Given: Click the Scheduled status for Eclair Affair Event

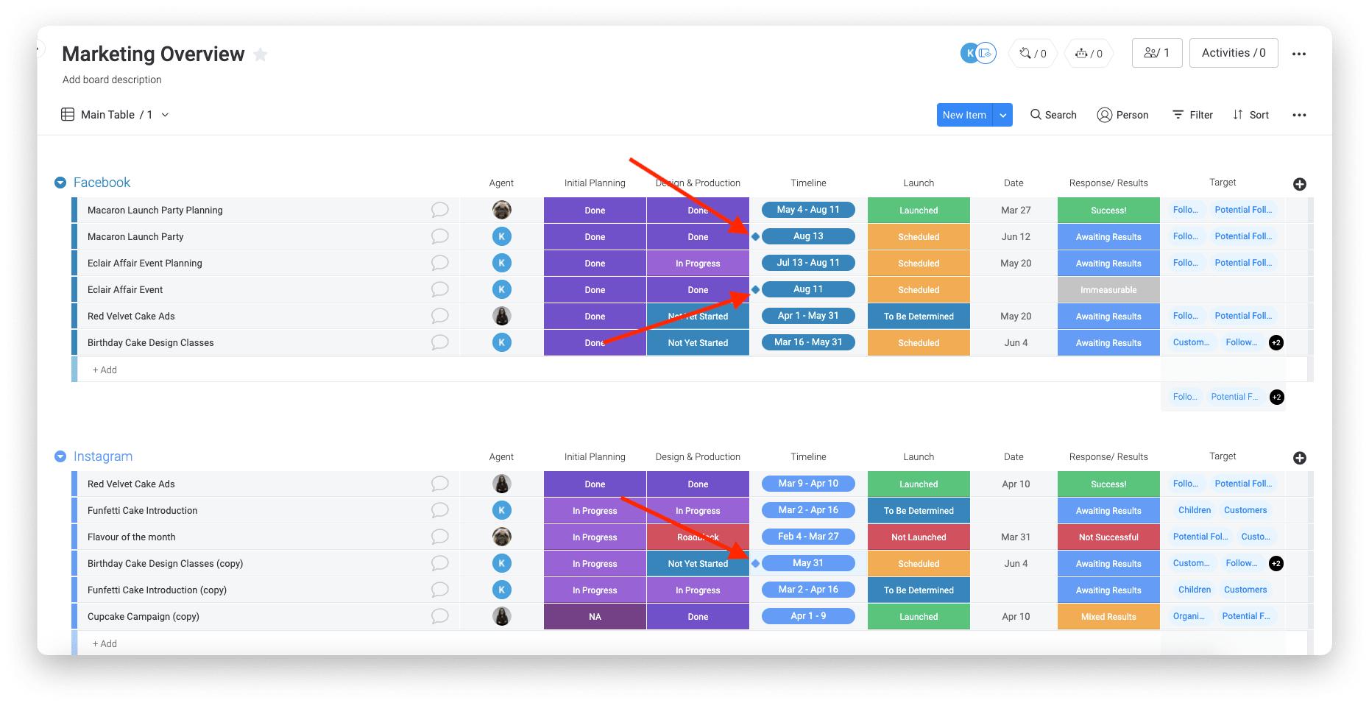Looking at the screenshot, I should pos(918,289).
